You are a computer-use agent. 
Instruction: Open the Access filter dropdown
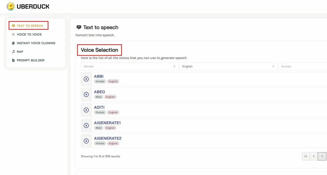pos(303,66)
